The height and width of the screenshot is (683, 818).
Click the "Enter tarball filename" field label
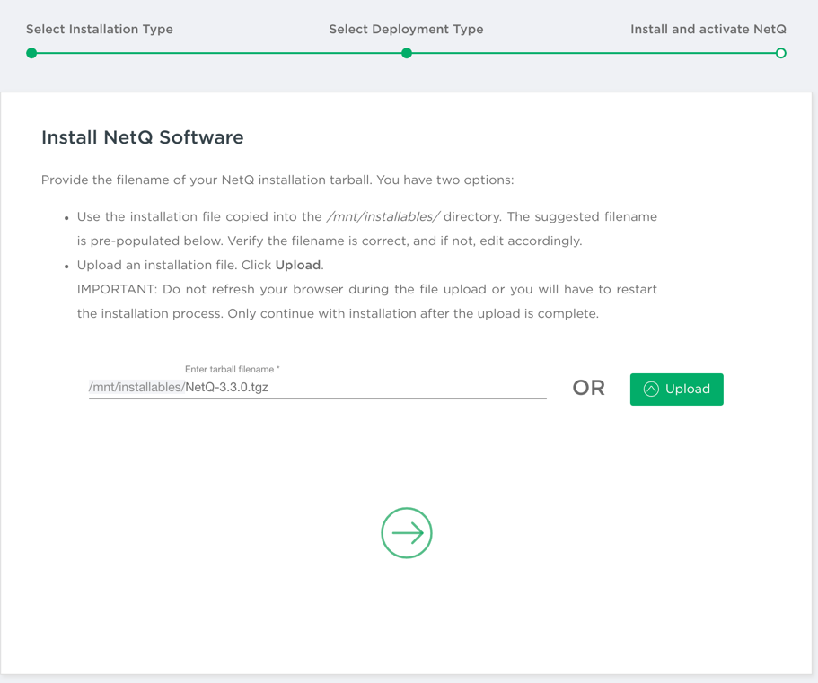coord(232,369)
